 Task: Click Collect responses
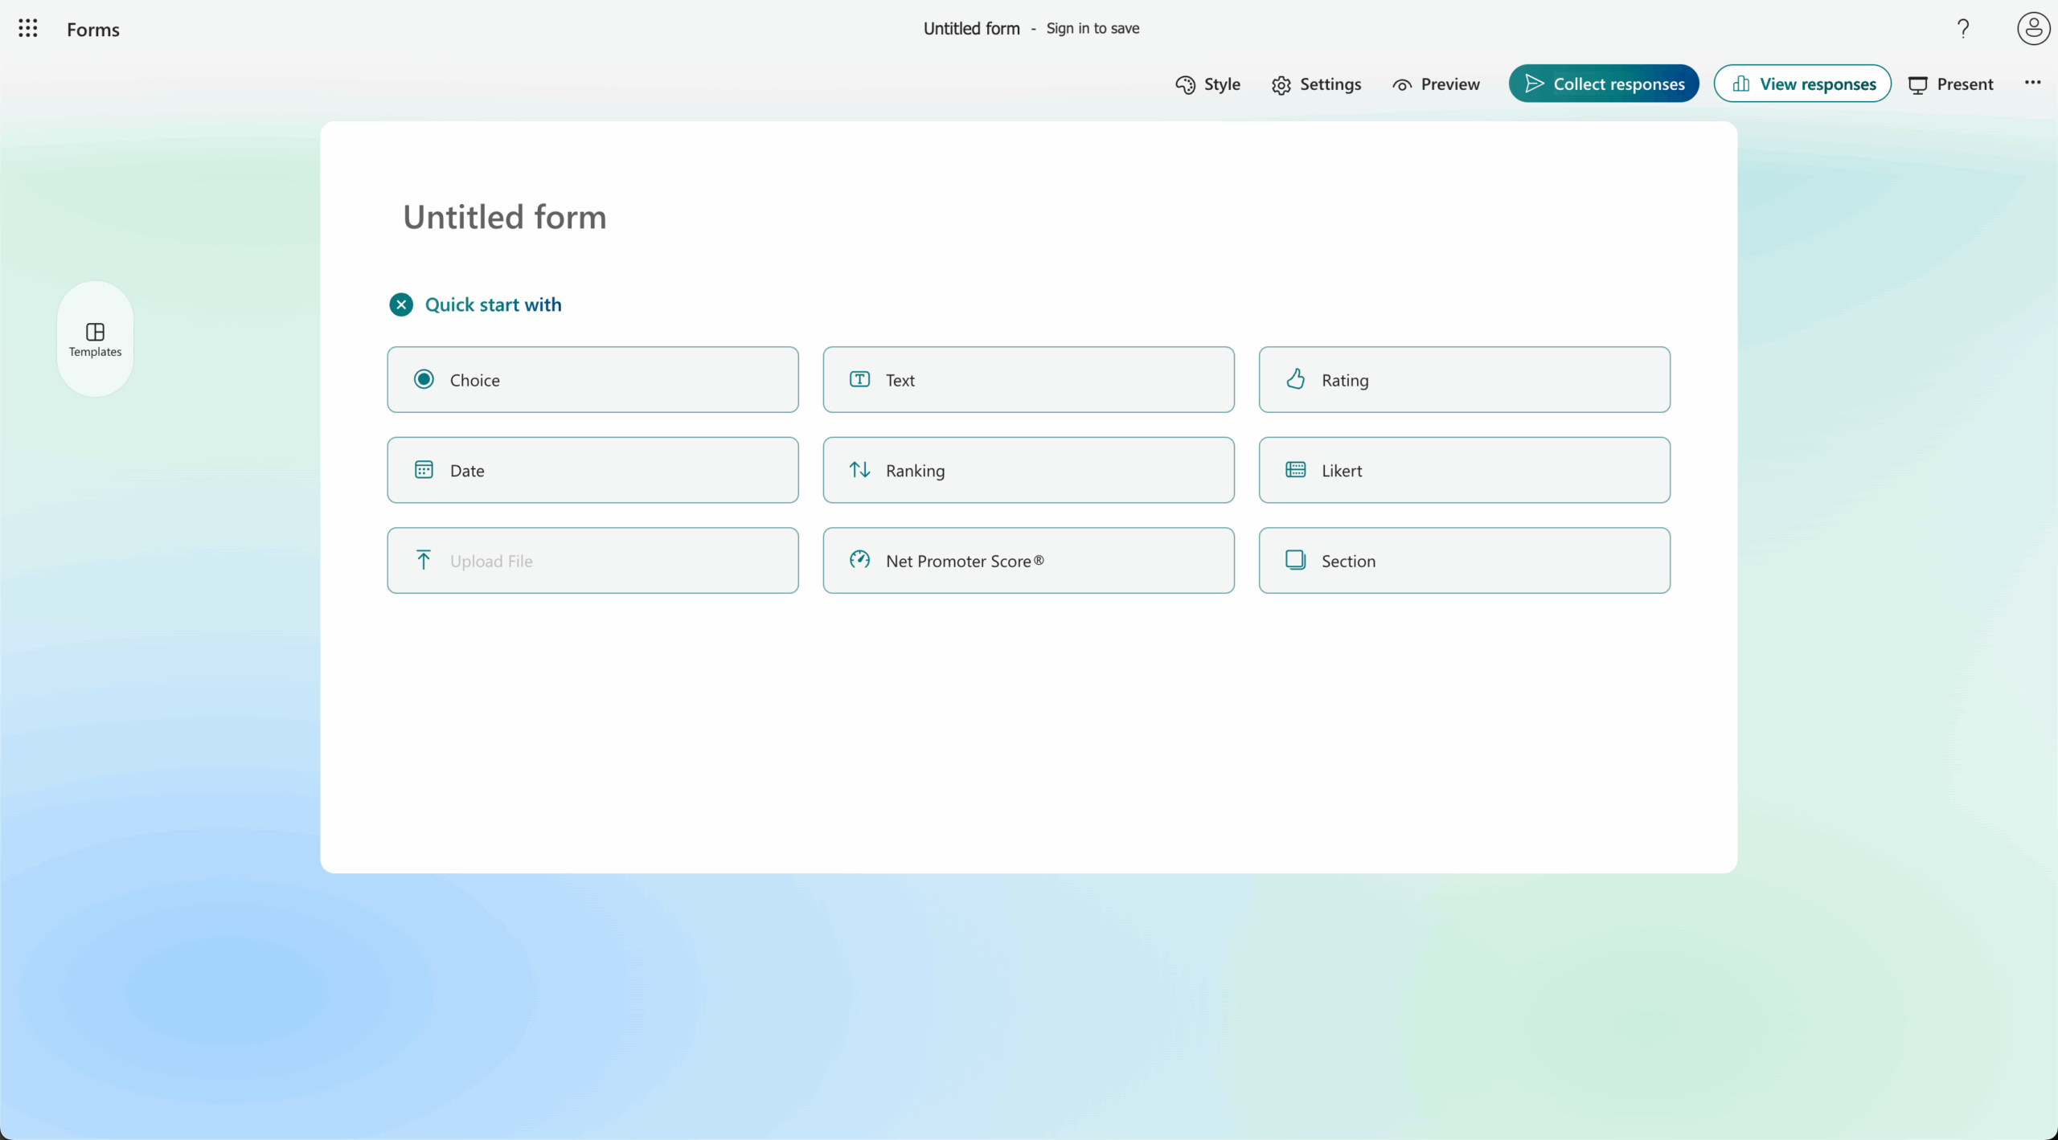1603,83
